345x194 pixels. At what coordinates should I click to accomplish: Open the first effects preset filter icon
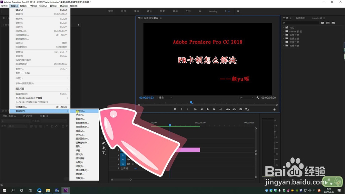(x=323, y=23)
